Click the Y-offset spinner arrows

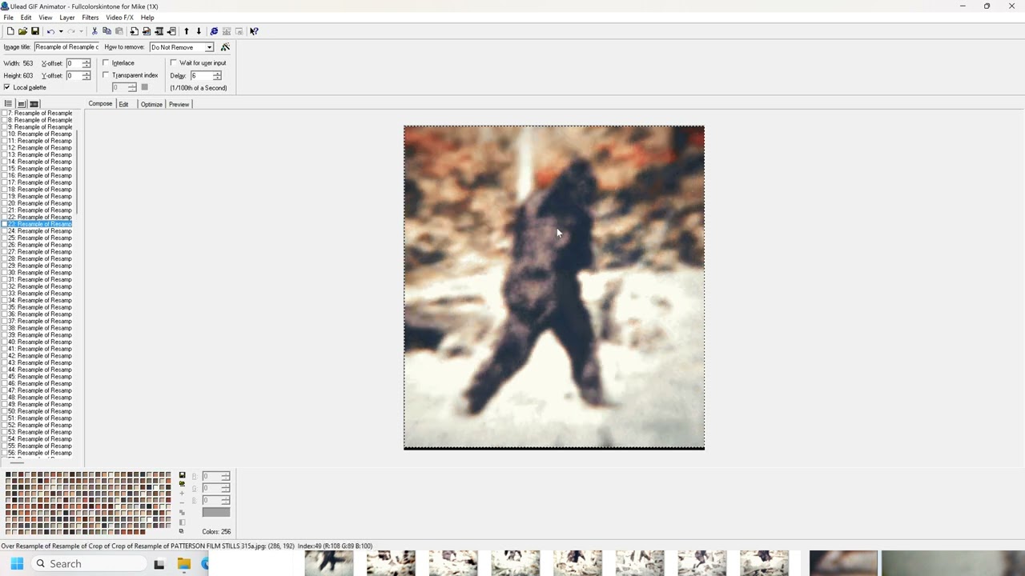point(86,76)
